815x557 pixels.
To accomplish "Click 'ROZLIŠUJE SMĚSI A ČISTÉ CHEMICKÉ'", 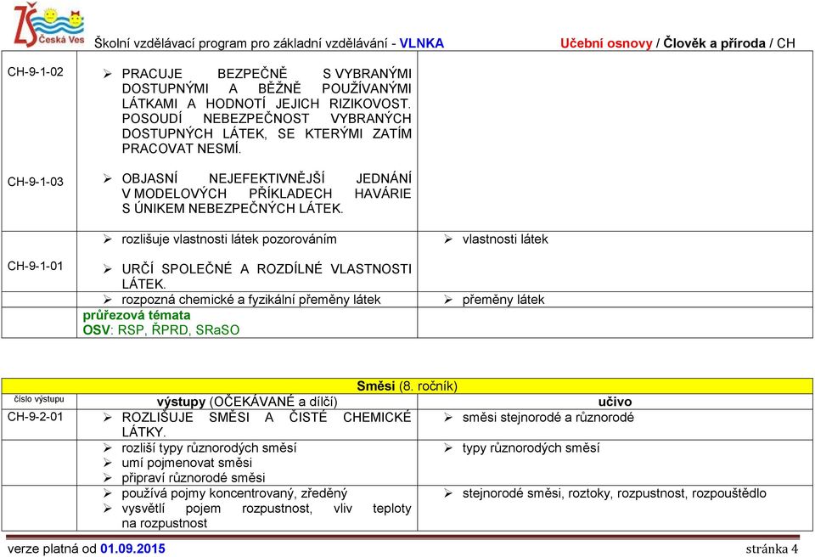I will (x=267, y=417).
